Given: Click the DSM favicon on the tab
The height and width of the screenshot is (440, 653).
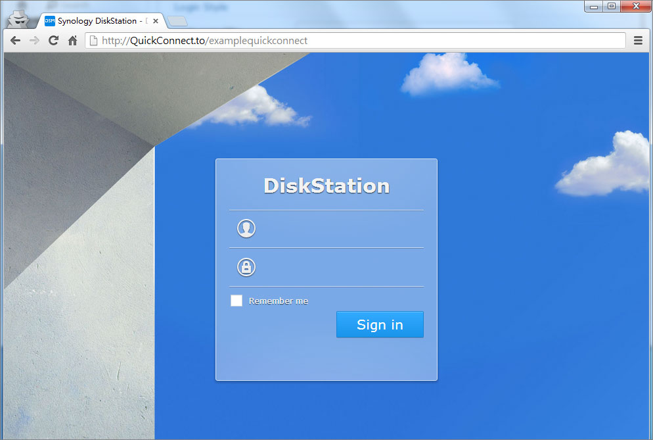Looking at the screenshot, I should coord(49,21).
